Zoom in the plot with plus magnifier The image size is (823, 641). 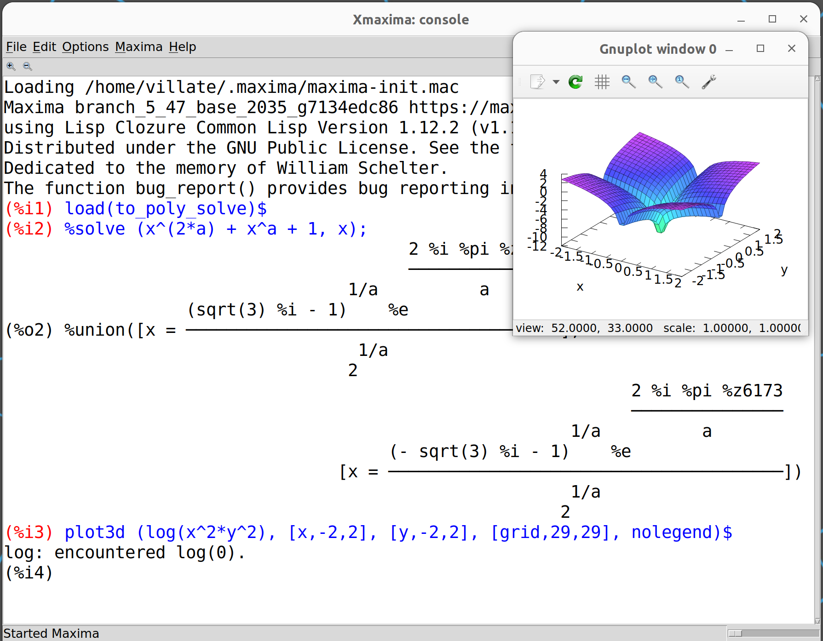click(x=655, y=82)
